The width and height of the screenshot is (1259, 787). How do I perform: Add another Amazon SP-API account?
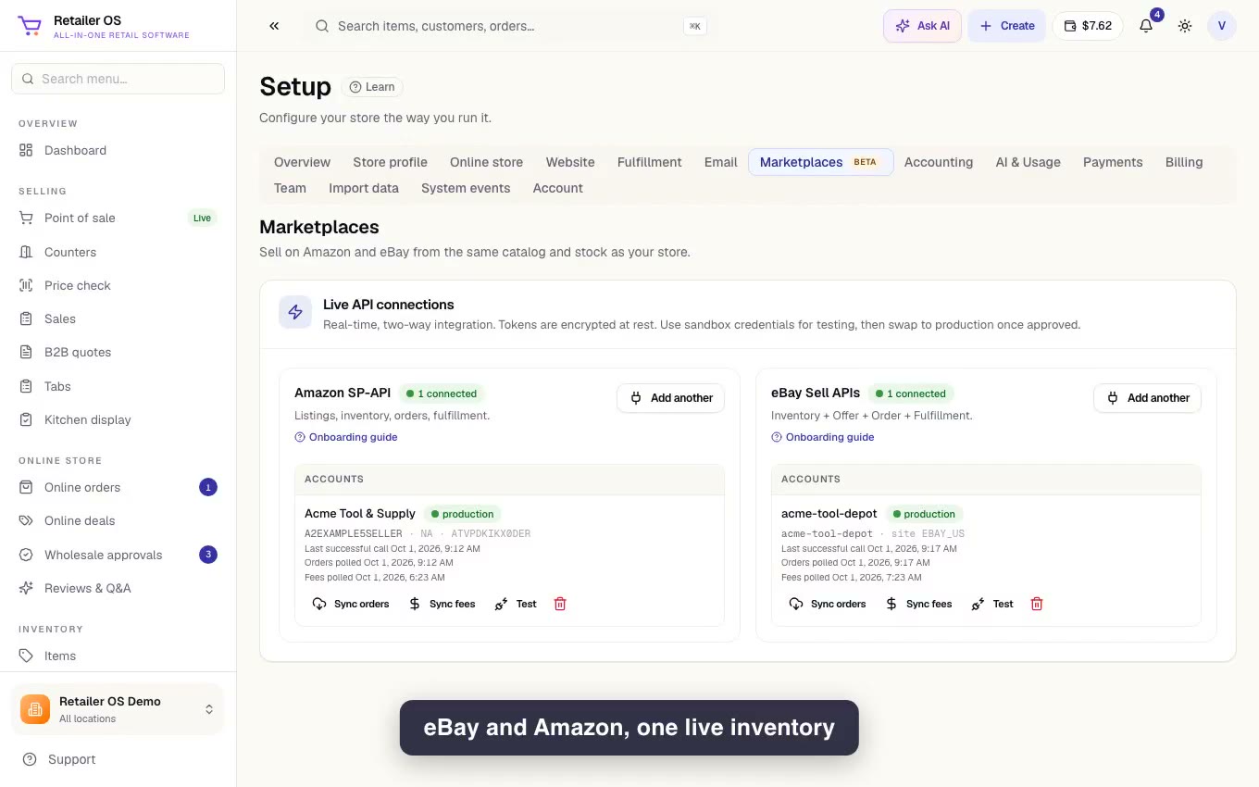coord(671,398)
